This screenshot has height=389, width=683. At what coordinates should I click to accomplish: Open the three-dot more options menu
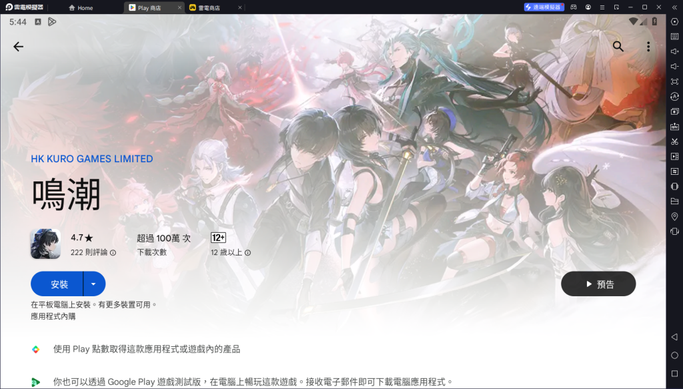648,47
